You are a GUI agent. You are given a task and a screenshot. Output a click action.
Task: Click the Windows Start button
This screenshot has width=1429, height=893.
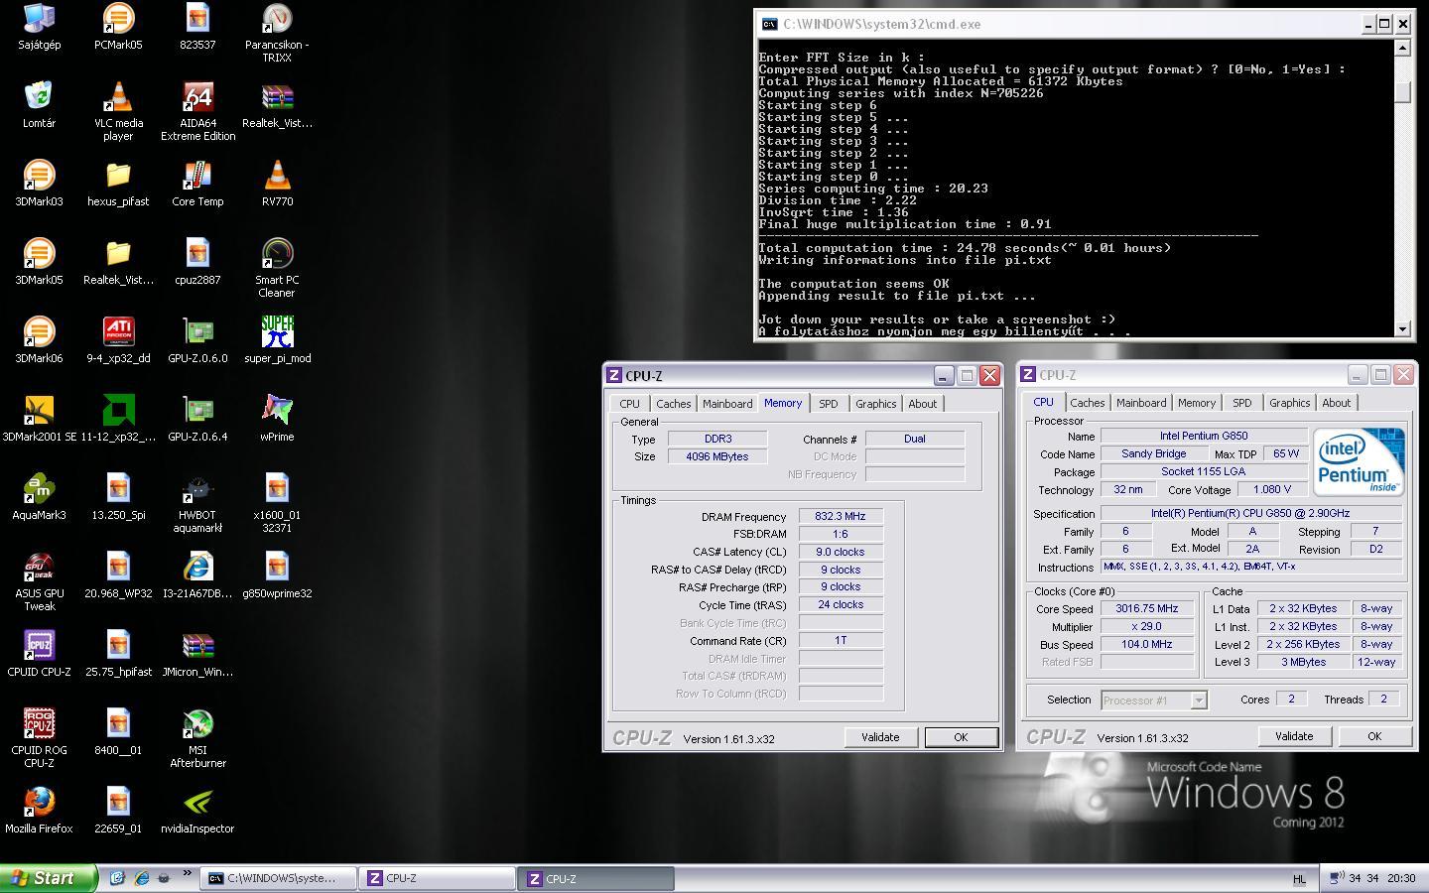coord(49,878)
